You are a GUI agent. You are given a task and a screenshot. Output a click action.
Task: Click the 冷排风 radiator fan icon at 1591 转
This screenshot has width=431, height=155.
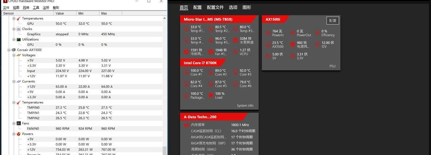(x=186, y=52)
